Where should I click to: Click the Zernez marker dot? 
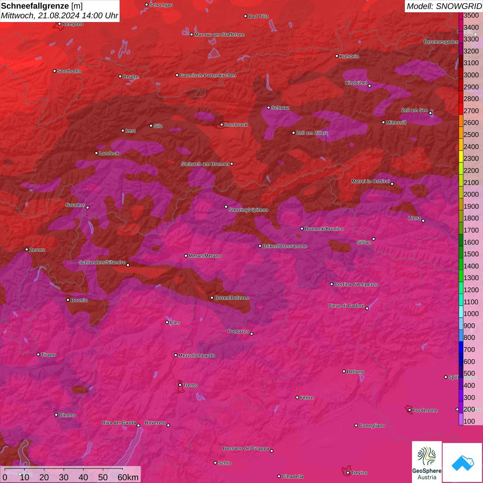(x=27, y=249)
